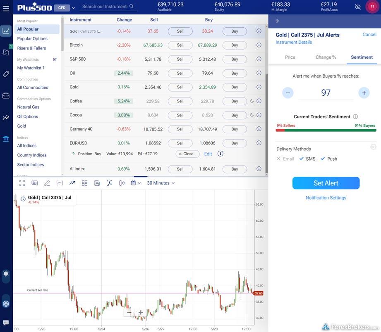Open the briefcase icon in sidebar

6,96
